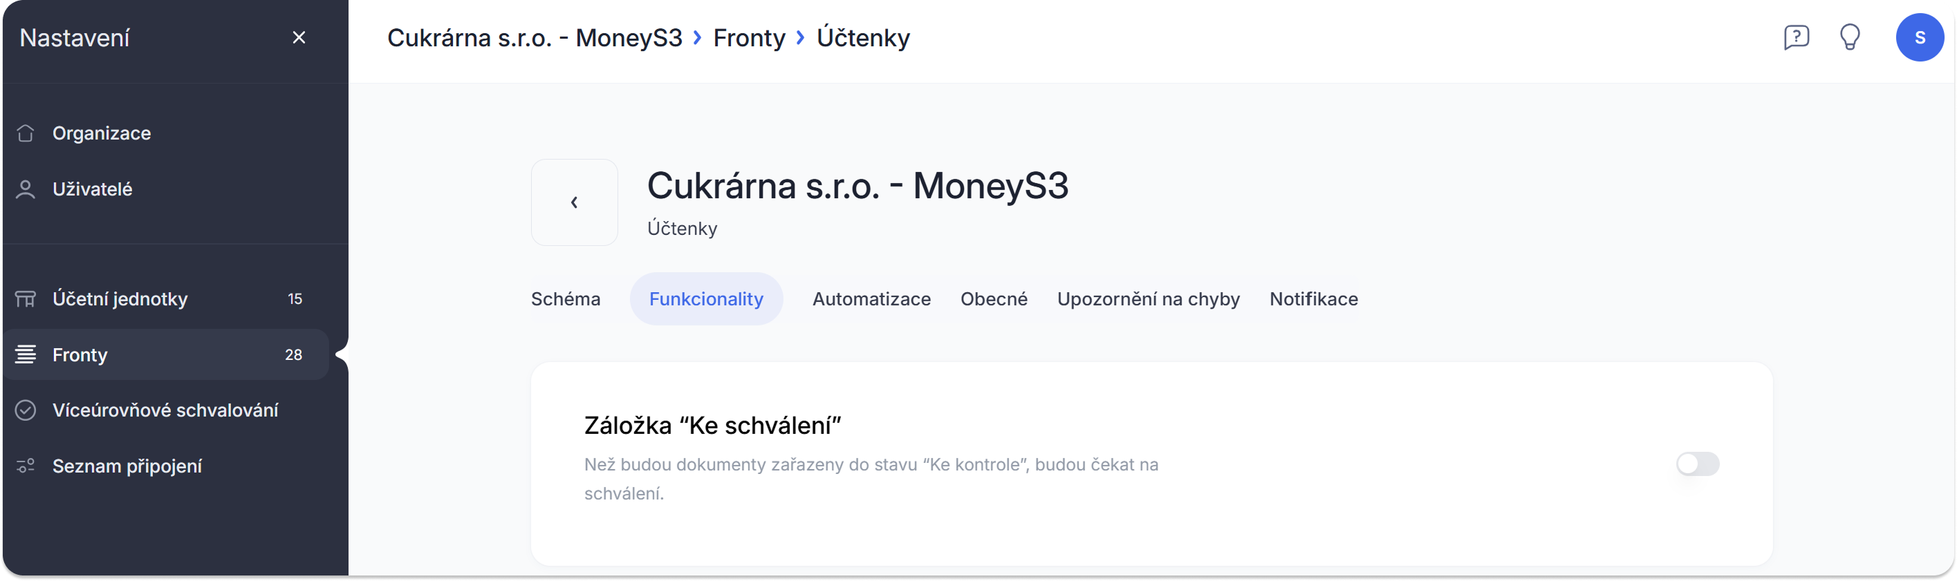Click the Organizace house icon
The height and width of the screenshot is (581, 1957).
26,133
